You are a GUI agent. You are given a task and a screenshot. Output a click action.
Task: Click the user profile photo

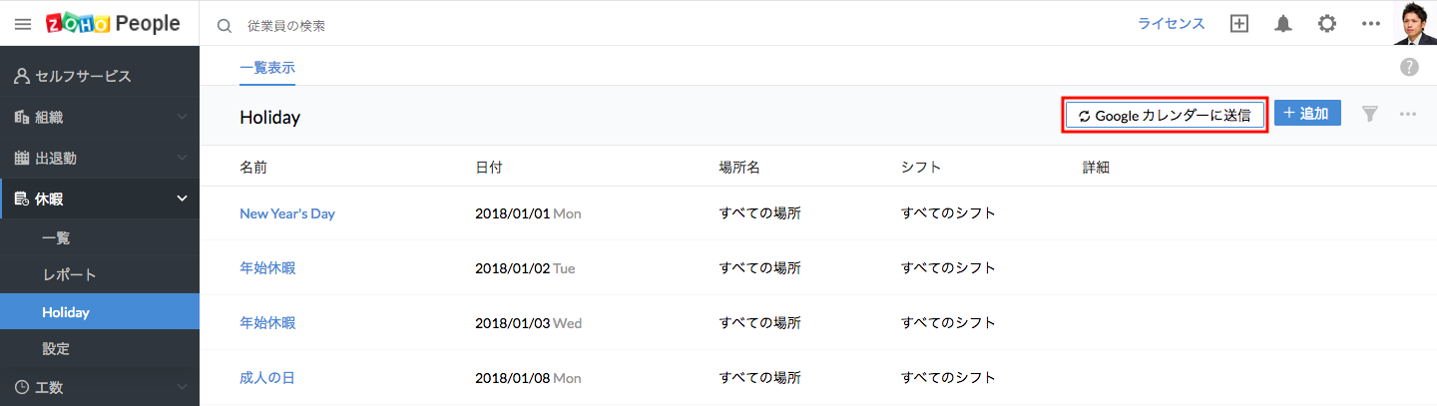[x=1415, y=23]
